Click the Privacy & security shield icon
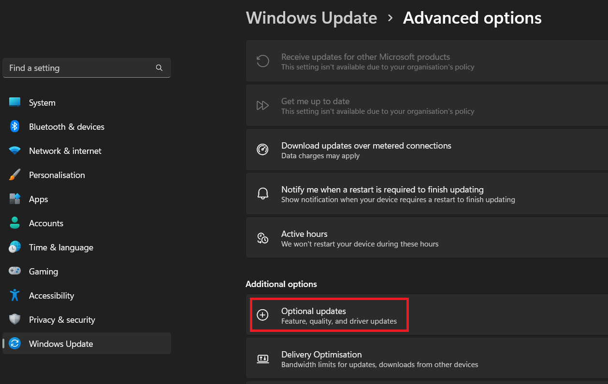 pos(15,319)
